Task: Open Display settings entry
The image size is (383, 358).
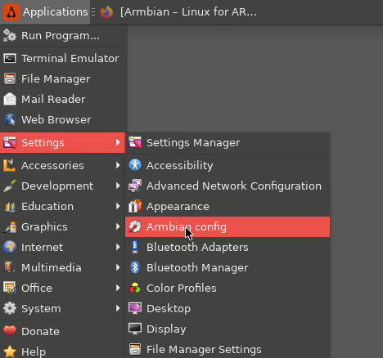Action: click(228, 329)
